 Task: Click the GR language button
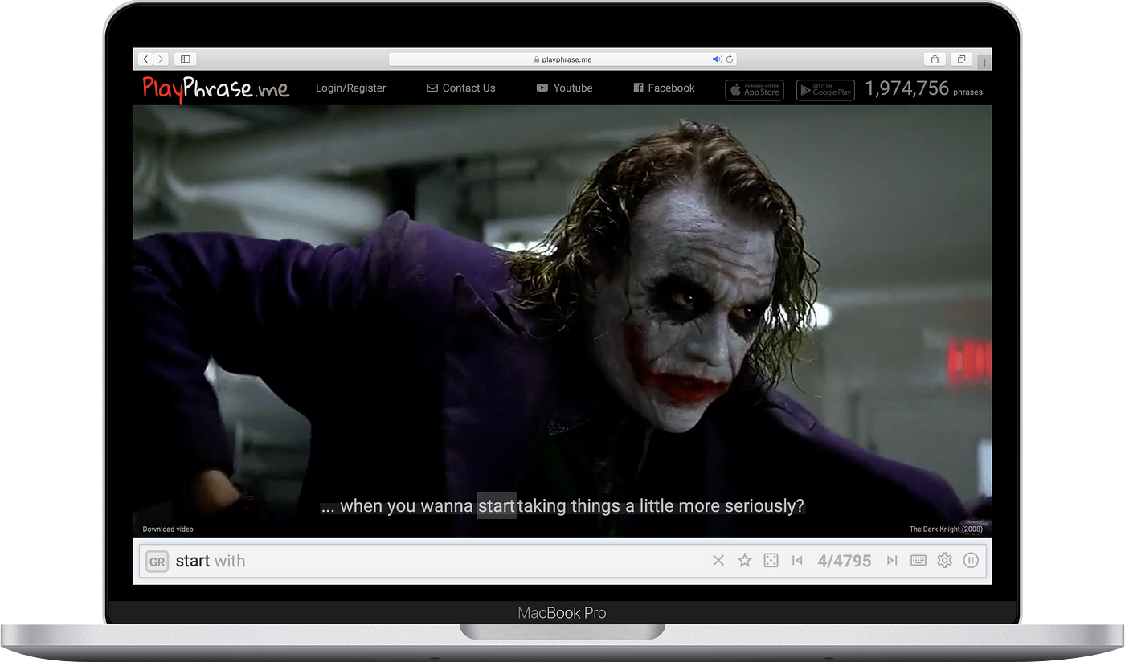click(157, 561)
